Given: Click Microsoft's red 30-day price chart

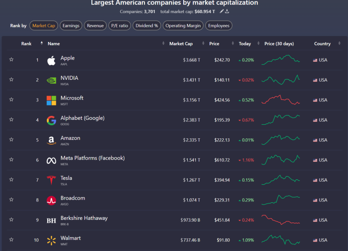Looking at the screenshot, I should pyautogui.click(x=281, y=100).
